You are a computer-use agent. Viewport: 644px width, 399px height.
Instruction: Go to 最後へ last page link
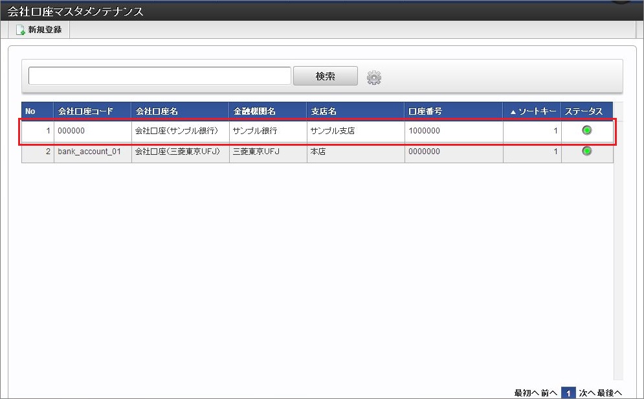[x=610, y=393]
